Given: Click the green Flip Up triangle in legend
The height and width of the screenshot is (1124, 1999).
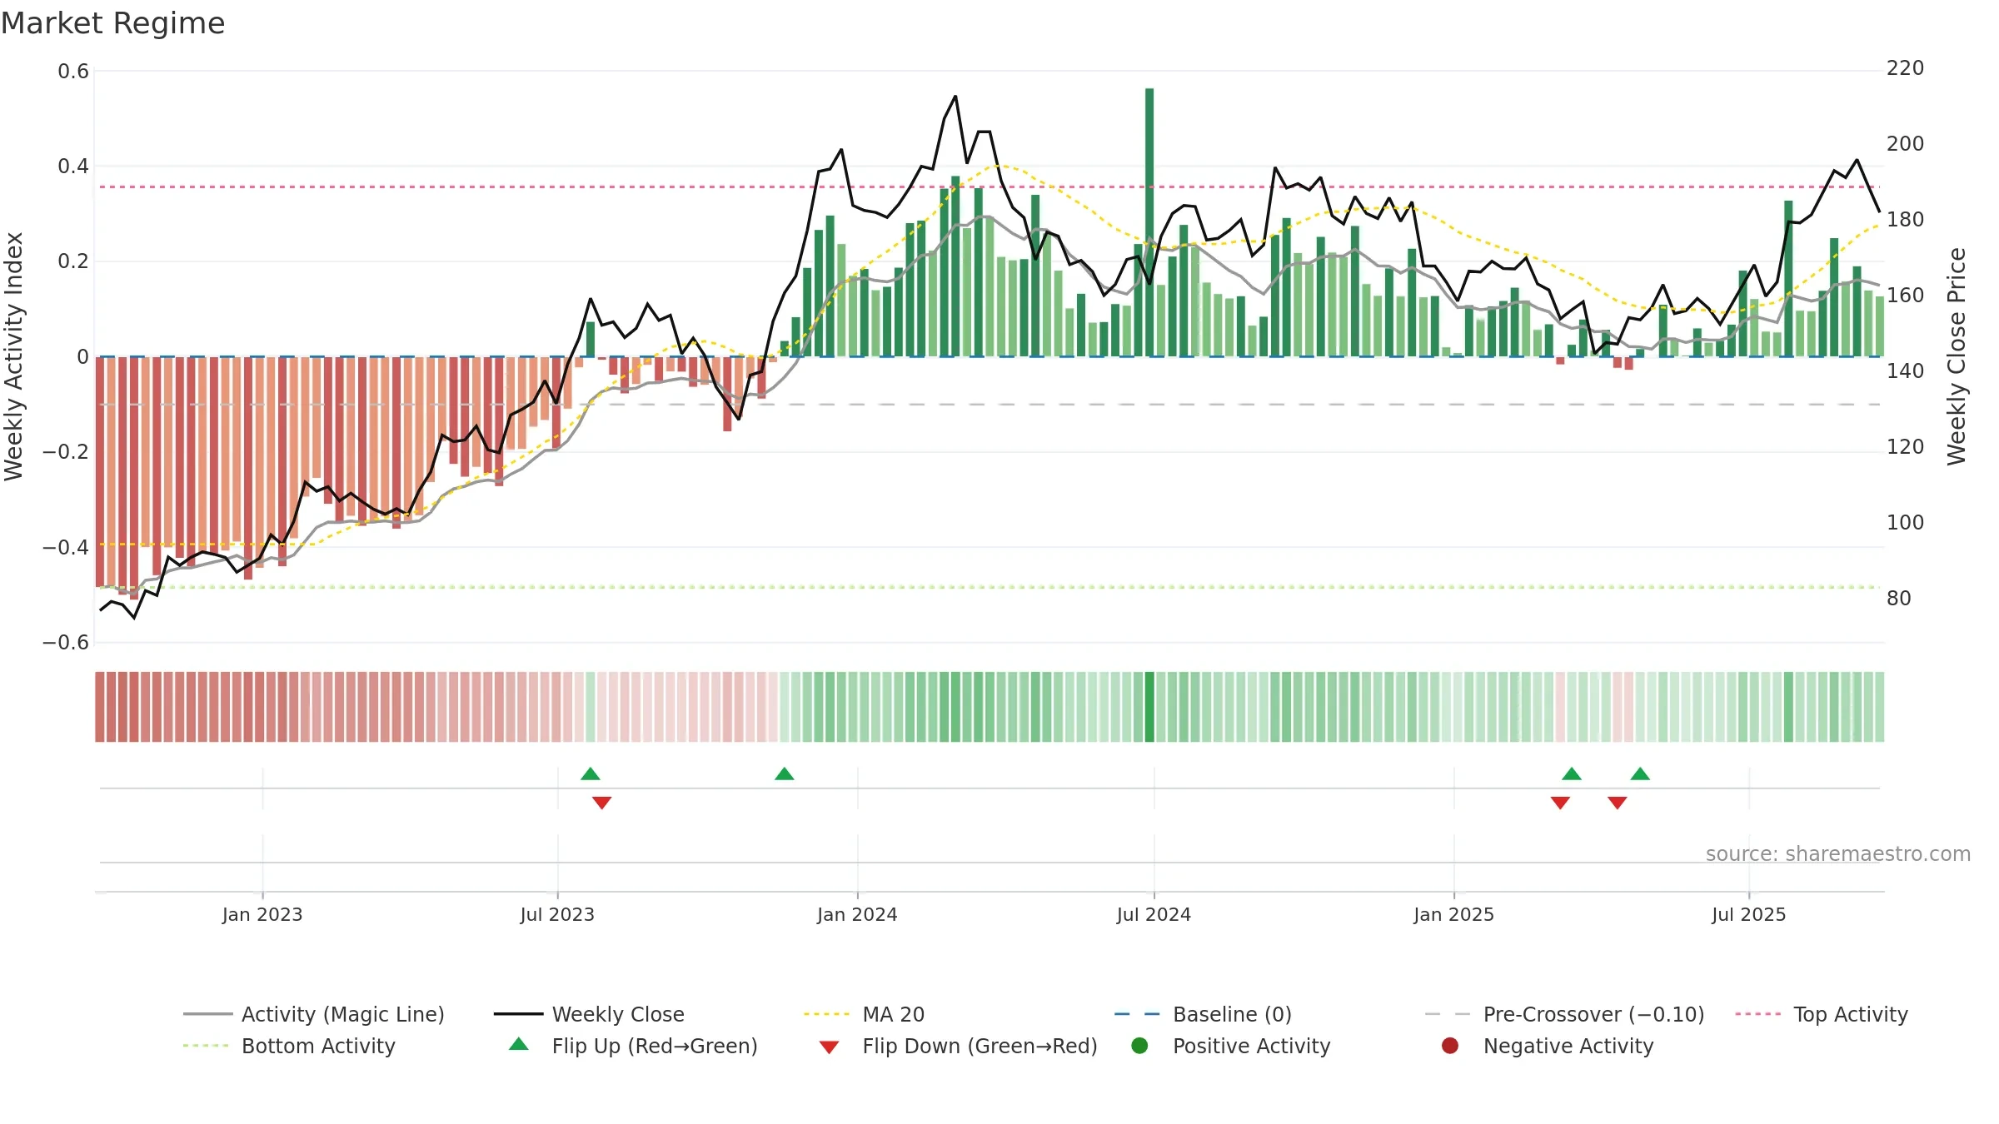Looking at the screenshot, I should (x=519, y=1044).
